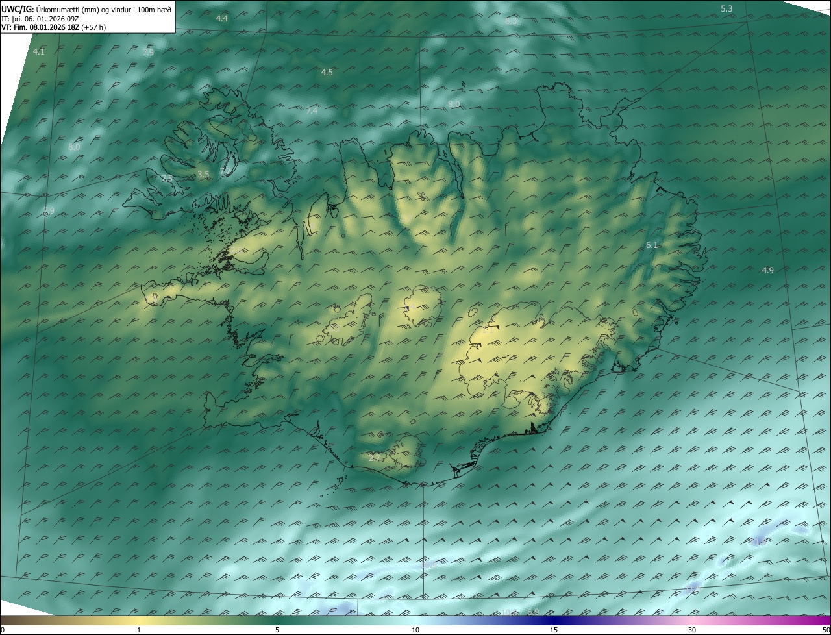Viewport: 831px width, 635px height.
Task: Click the valid time line 'VT: Fim. 08.01.2026 18Z (+57 h)'
Action: click(x=54, y=28)
